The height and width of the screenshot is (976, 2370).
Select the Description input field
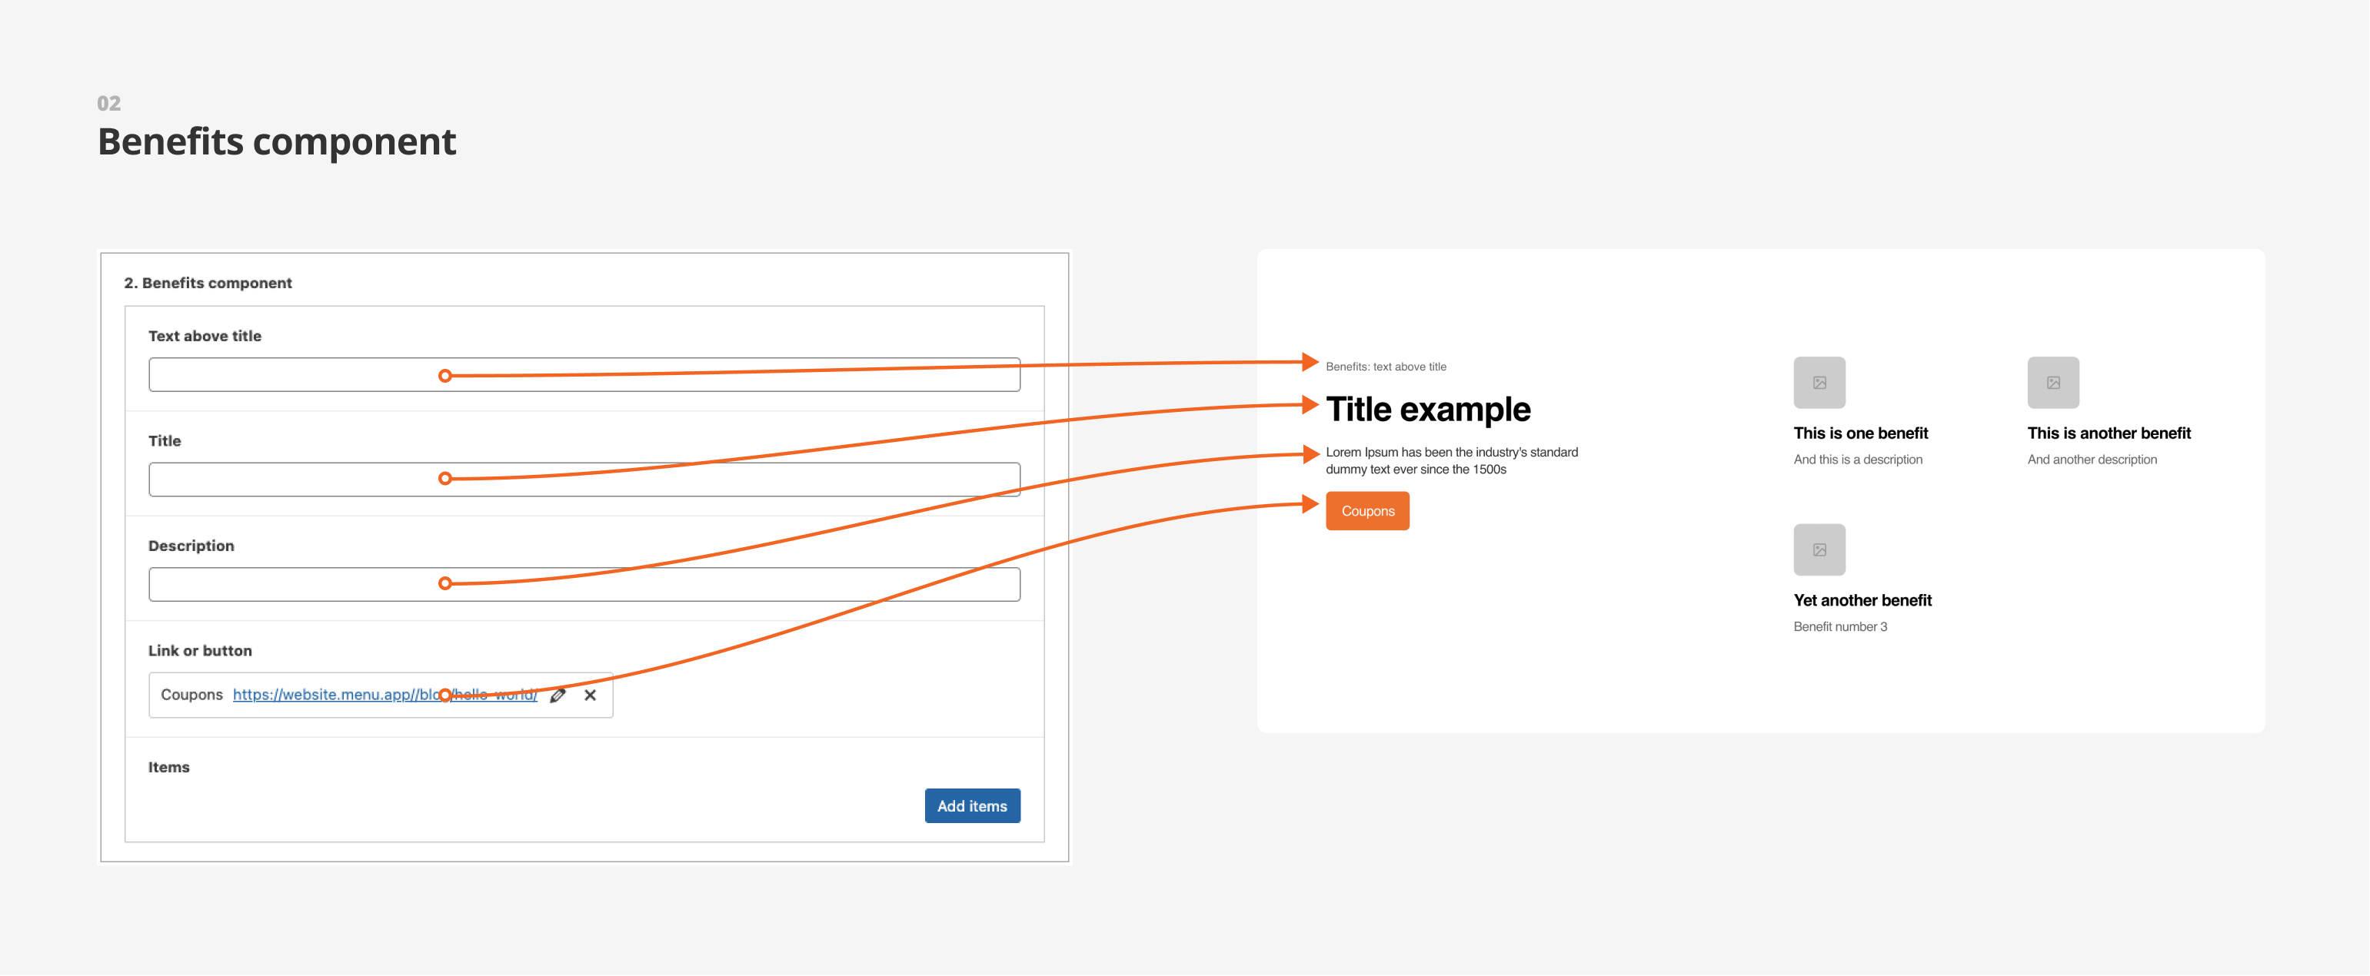pyautogui.click(x=584, y=585)
